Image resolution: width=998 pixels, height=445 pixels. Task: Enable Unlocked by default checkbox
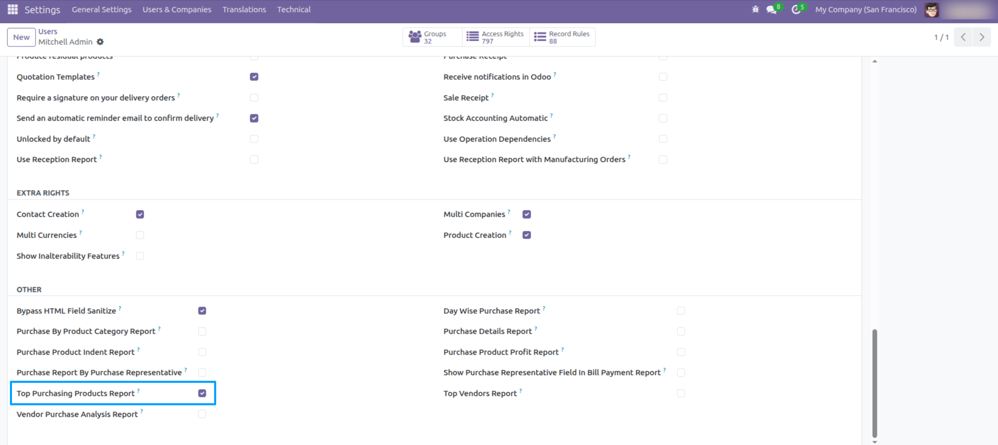tap(254, 139)
